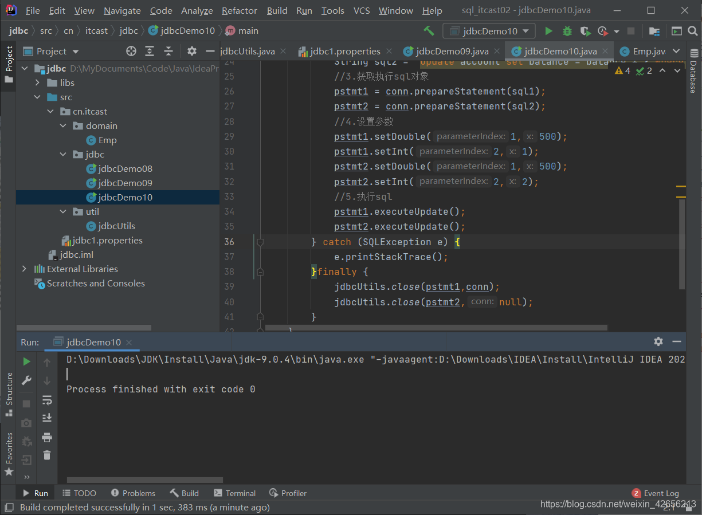Screen dimensions: 702x515
Task: Toggle code folding at catch line
Action: tap(260, 242)
